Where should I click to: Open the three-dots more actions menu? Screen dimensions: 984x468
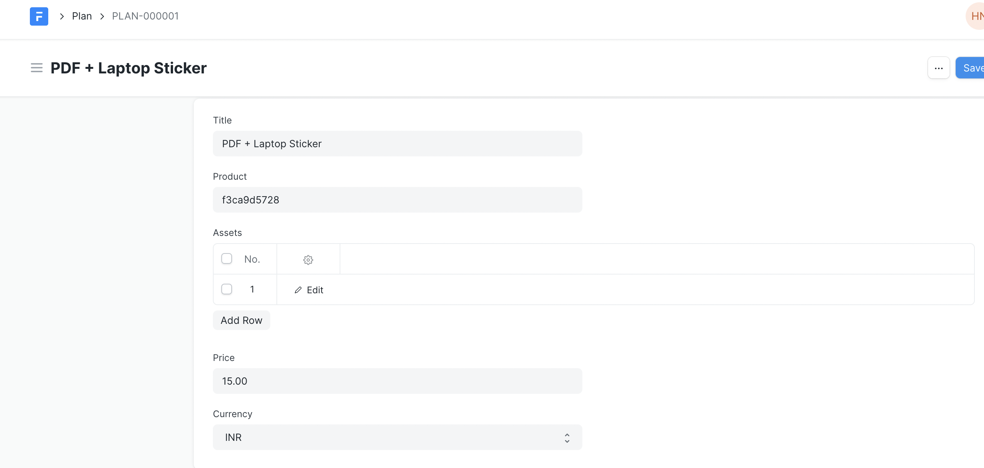pyautogui.click(x=938, y=68)
